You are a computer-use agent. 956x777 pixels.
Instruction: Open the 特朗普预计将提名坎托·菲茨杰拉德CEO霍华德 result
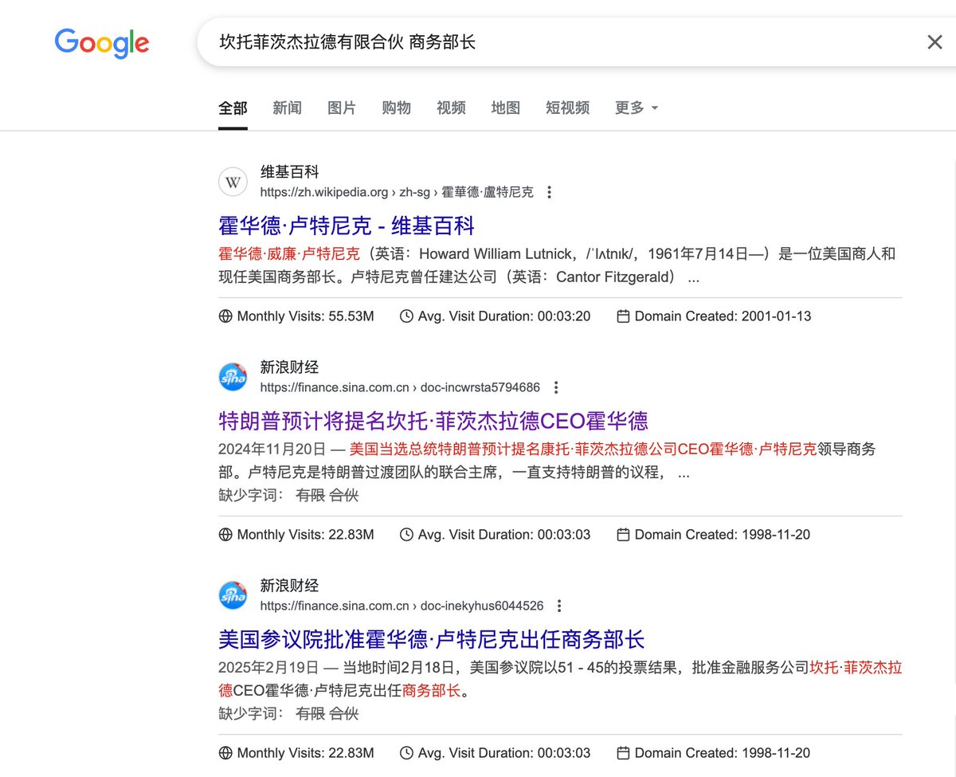433,420
